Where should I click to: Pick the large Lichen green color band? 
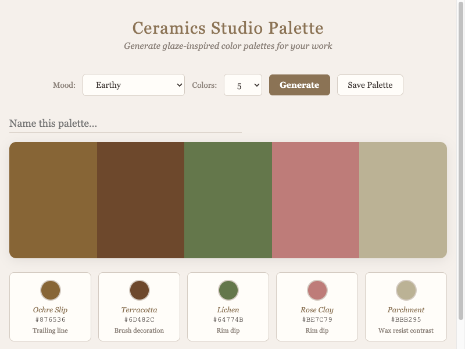[x=228, y=200]
